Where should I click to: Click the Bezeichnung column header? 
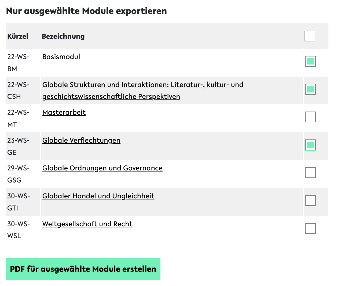[x=63, y=36]
